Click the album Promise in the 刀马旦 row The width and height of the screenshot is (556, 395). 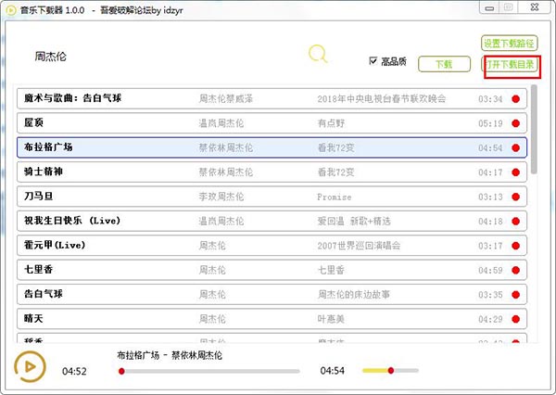334,197
